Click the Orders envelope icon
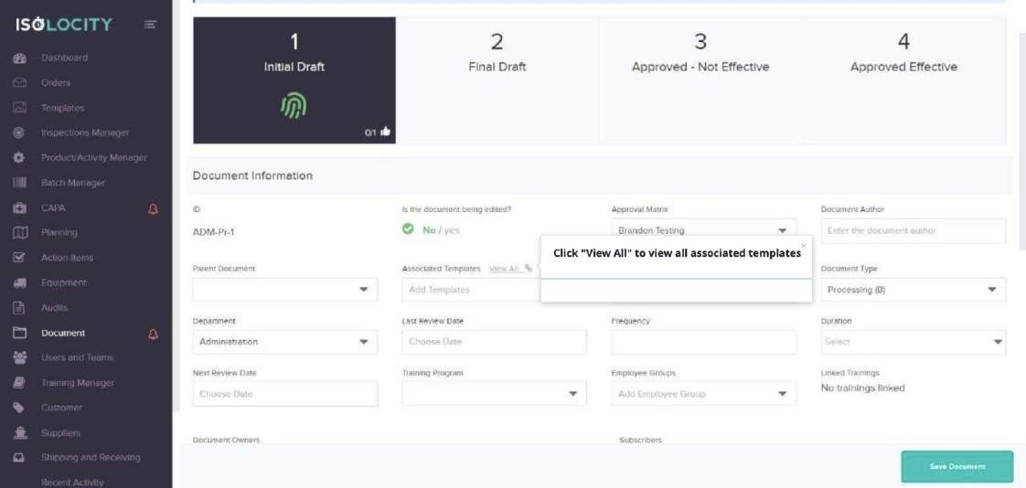The image size is (1026, 488). pos(19,83)
